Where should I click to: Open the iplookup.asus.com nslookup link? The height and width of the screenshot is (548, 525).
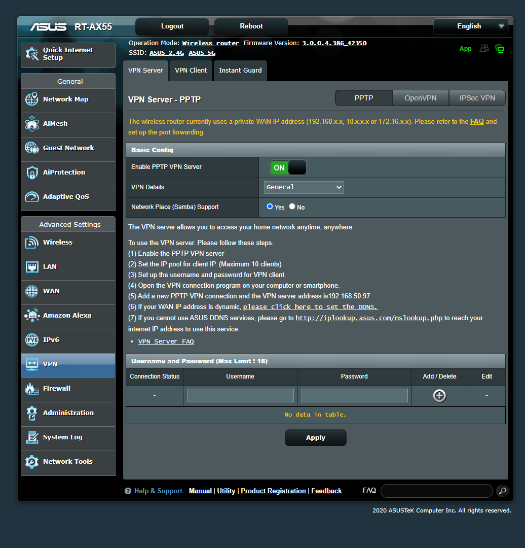369,318
